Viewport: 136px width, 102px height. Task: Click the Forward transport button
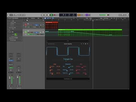(x=45, y=15)
